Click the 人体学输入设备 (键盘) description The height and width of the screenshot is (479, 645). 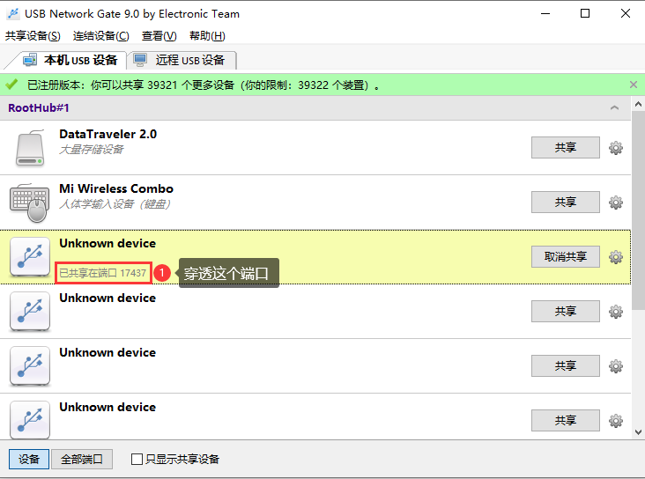115,204
